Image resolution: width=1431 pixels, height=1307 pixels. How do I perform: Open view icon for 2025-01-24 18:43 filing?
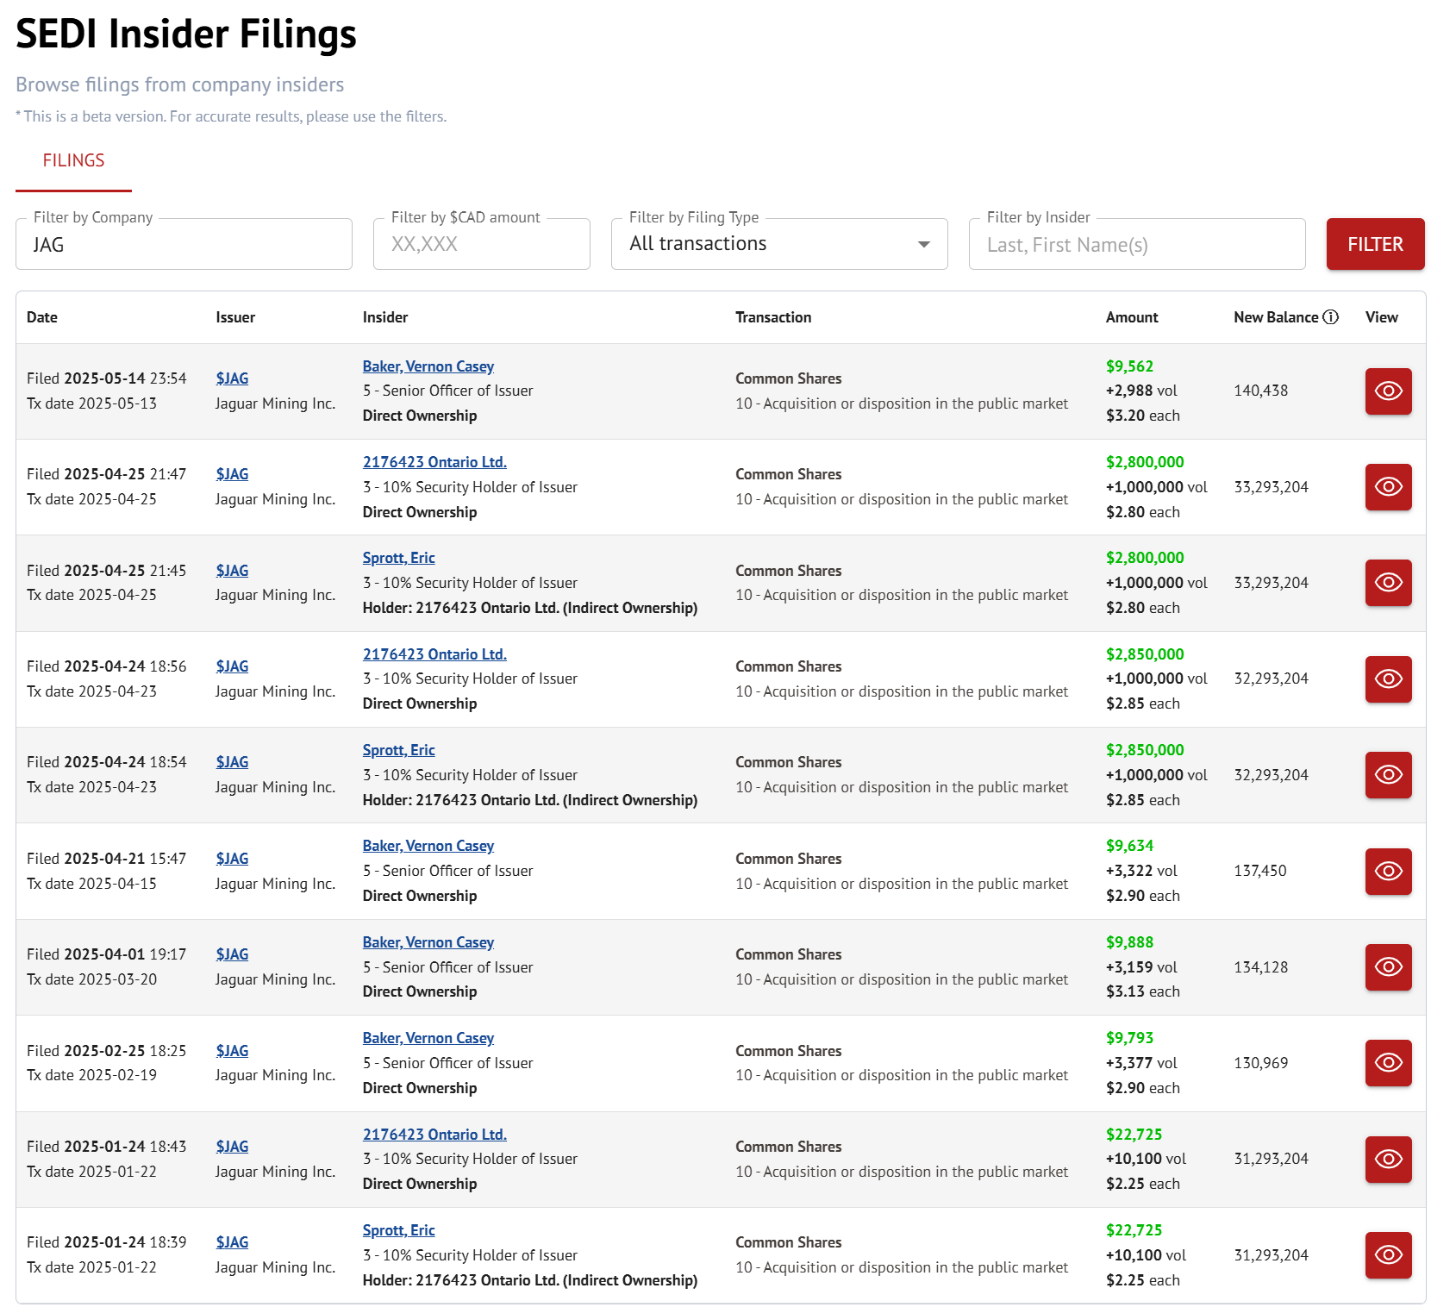[1387, 1160]
